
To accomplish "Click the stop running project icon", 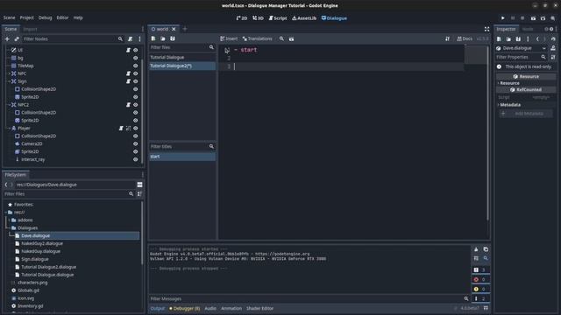I will coord(522,17).
